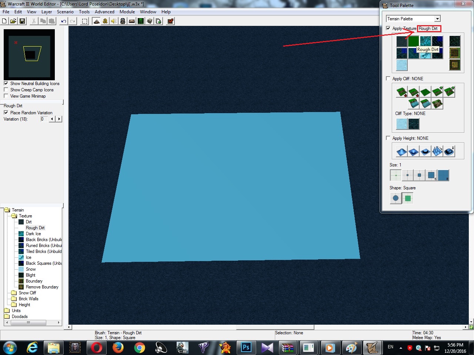
Task: Toggle Place Random Variation checkbox
Action: tap(6, 112)
